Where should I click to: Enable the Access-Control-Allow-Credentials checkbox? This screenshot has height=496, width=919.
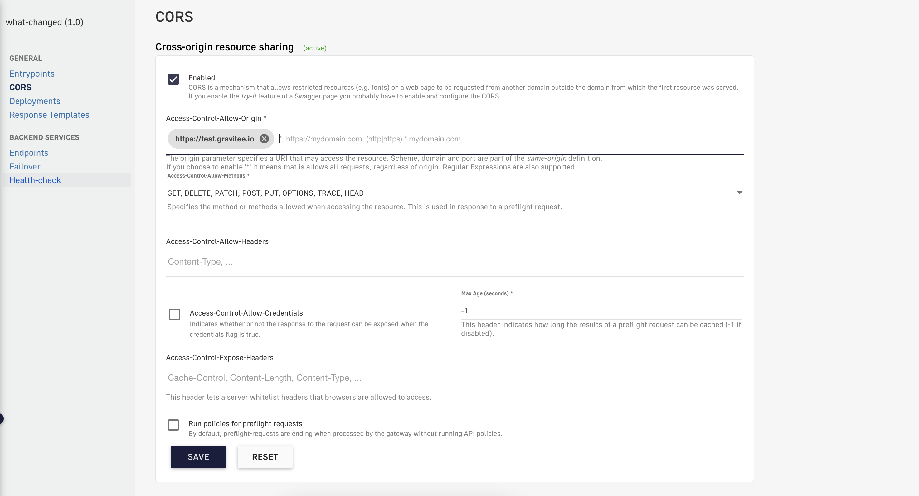[174, 314]
